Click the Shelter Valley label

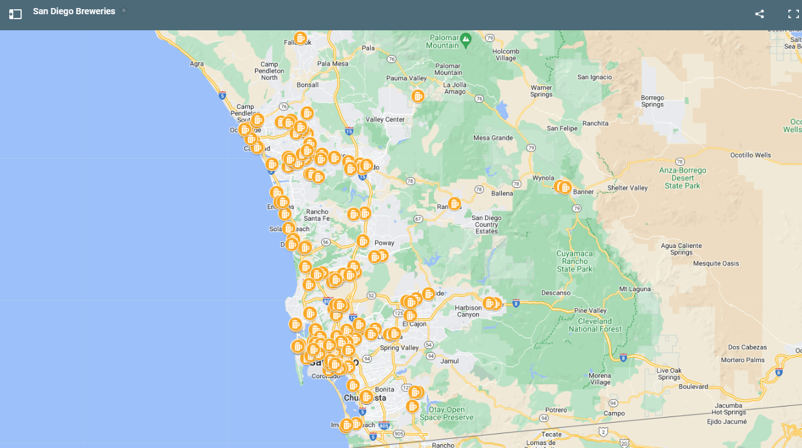pos(627,188)
